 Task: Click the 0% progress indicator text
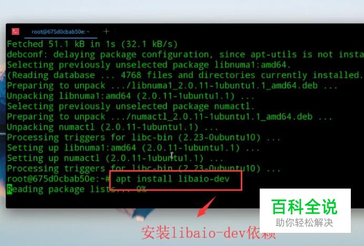point(141,189)
